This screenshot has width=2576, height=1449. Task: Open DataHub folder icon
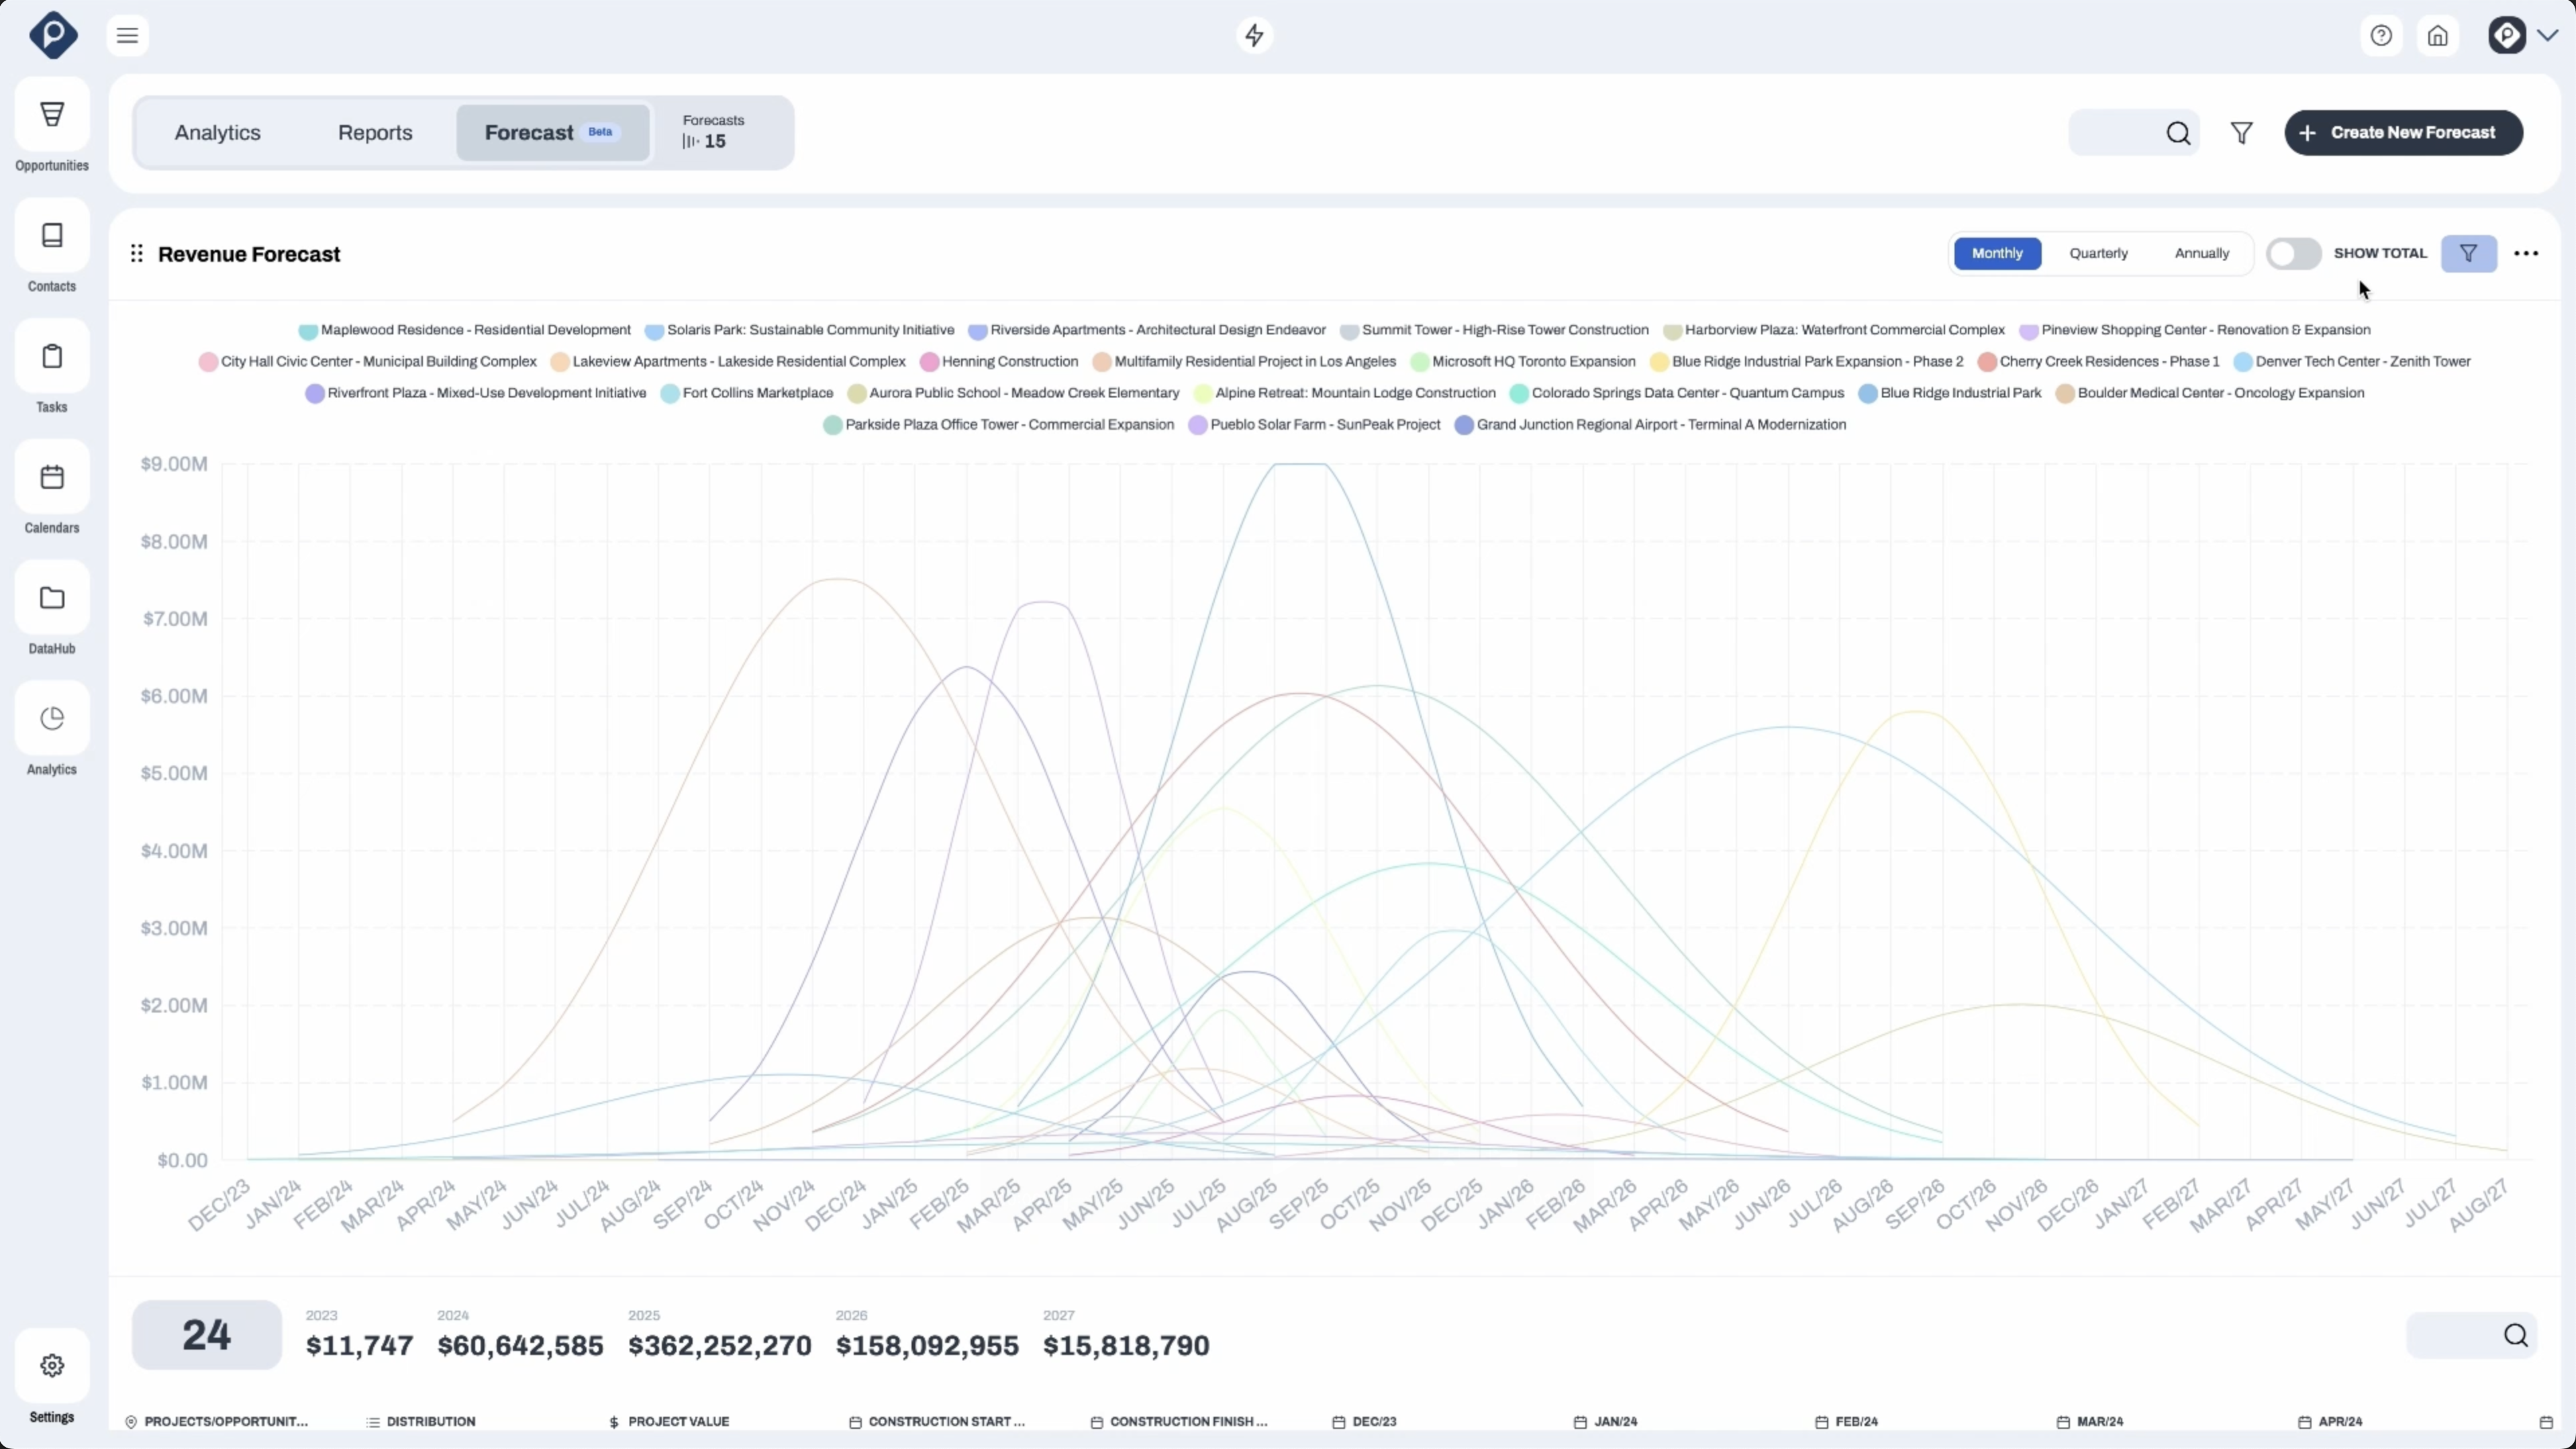(52, 598)
